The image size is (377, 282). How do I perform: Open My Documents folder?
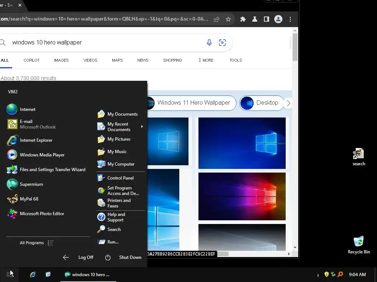pos(117,114)
